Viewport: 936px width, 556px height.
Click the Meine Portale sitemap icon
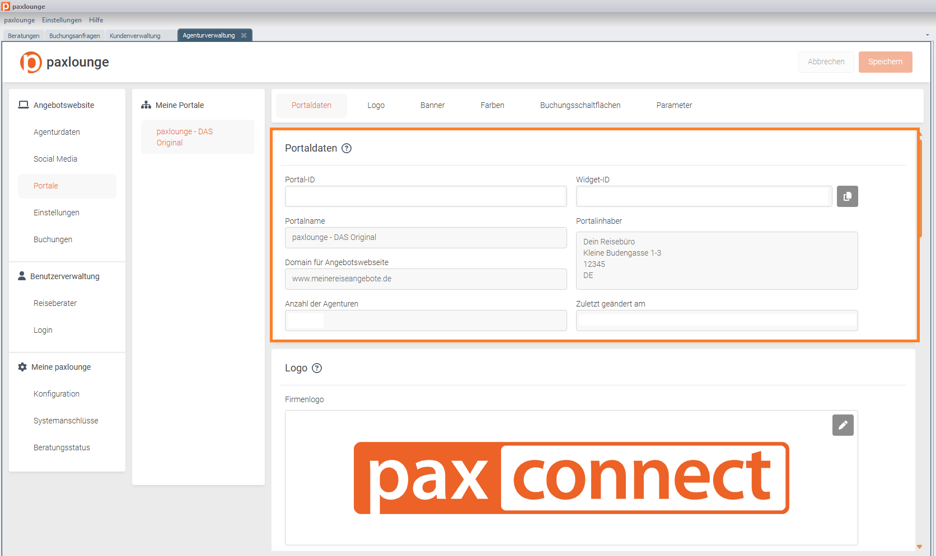146,105
